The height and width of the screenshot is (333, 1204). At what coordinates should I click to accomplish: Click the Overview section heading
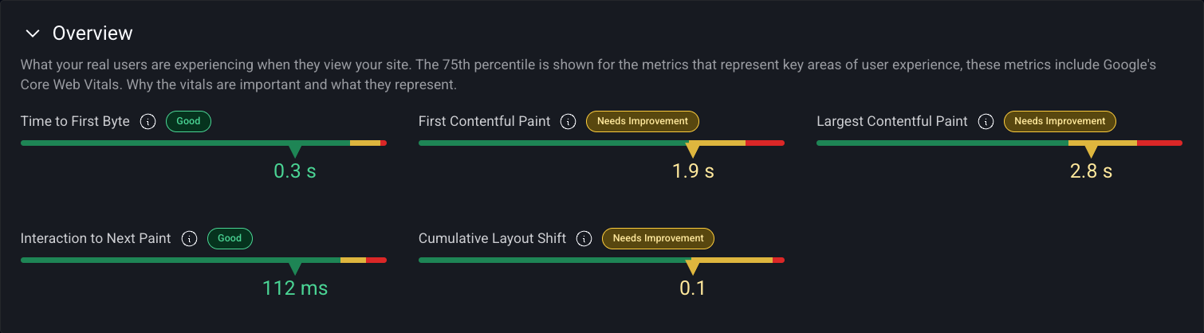coord(92,33)
